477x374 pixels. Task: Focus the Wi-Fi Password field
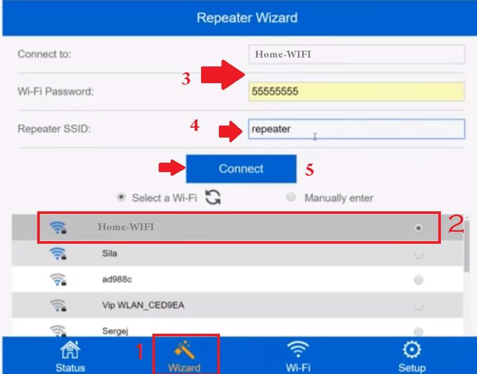coord(356,92)
